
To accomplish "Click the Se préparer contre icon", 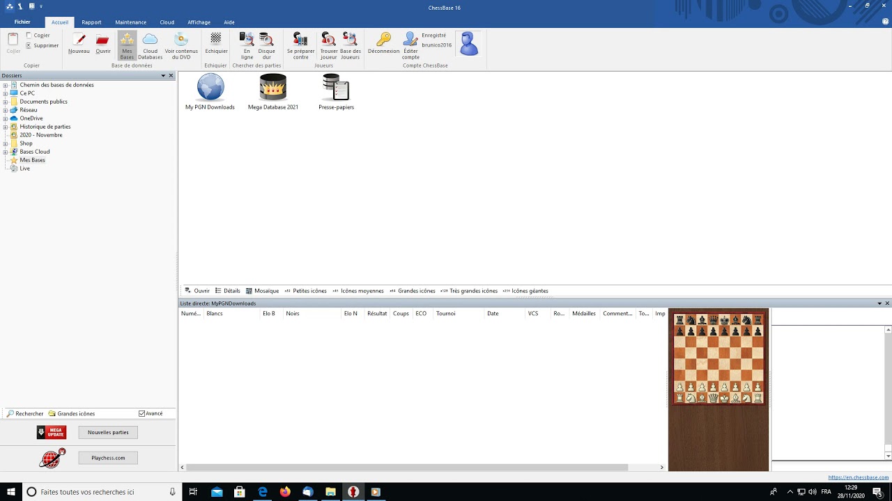I will (300, 46).
